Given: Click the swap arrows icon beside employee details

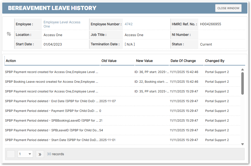Looking at the screenshot, I should [9, 34].
